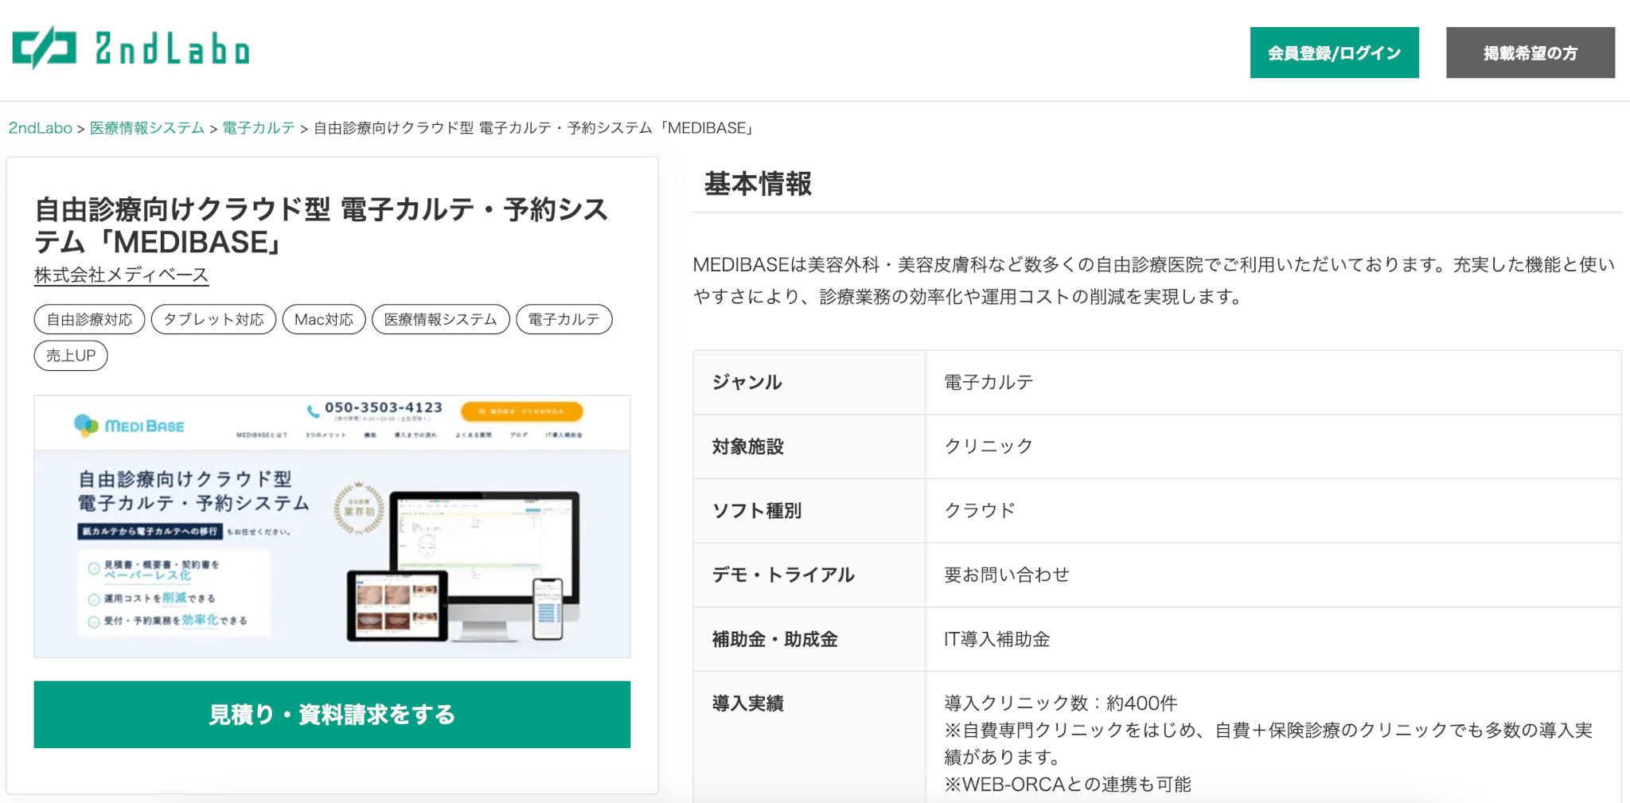Image resolution: width=1630 pixels, height=803 pixels.
Task: Select the Mac対応 tag chip
Action: (x=324, y=319)
